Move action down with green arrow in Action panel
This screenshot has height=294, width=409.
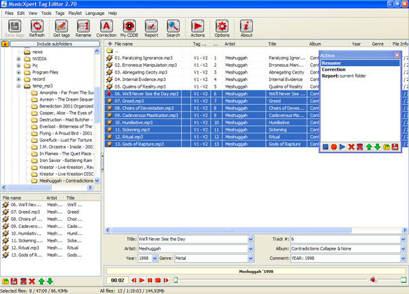click(x=378, y=147)
